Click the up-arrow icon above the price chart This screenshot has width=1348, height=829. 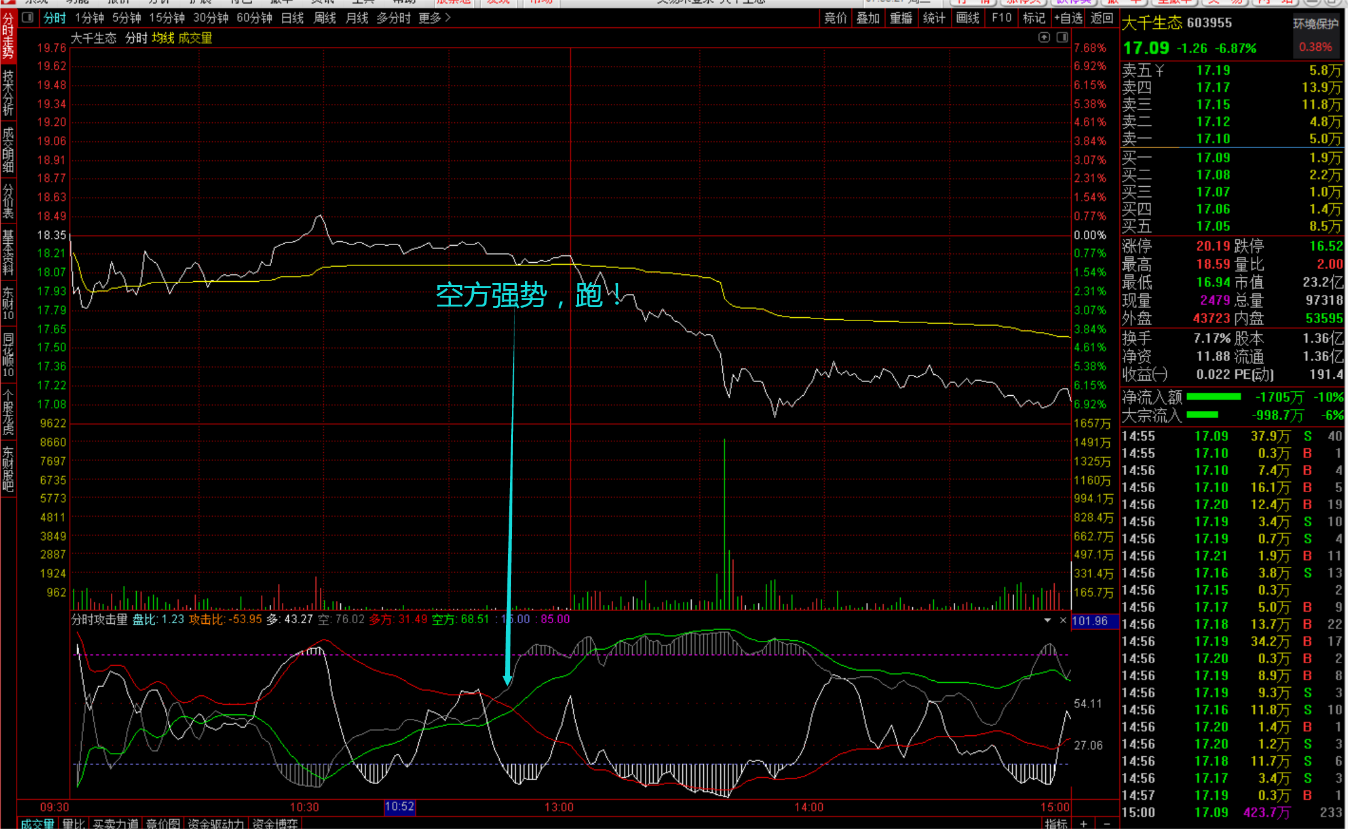(1044, 37)
